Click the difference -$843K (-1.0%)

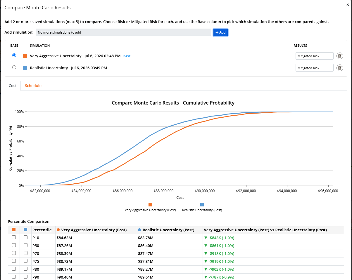219,238
